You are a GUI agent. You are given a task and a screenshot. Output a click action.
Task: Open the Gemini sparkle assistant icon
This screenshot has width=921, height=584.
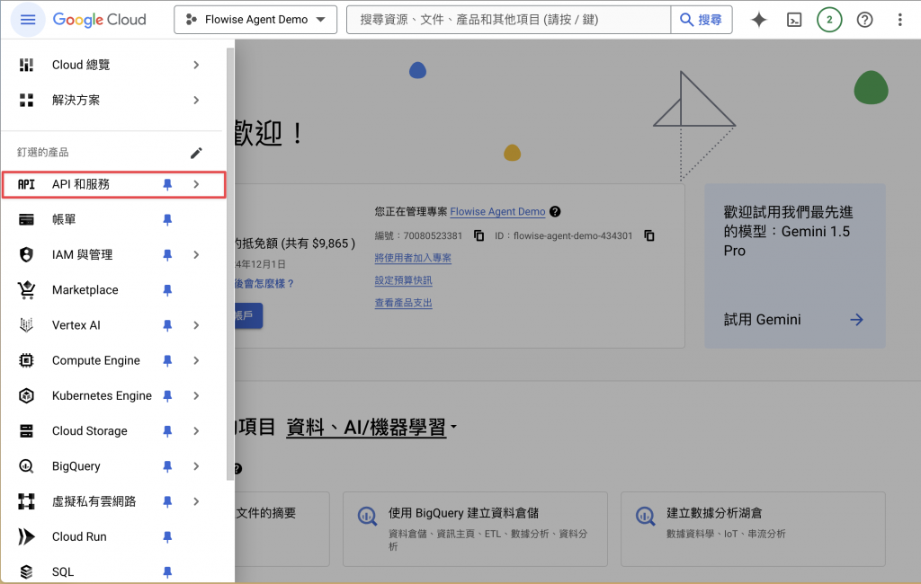tap(759, 20)
